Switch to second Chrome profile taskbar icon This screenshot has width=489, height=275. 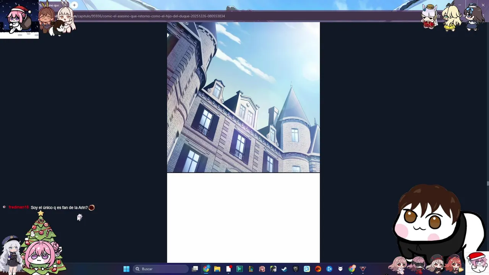click(352, 269)
